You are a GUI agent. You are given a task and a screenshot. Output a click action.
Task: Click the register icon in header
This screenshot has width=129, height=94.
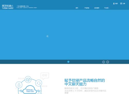(x=121, y=3)
